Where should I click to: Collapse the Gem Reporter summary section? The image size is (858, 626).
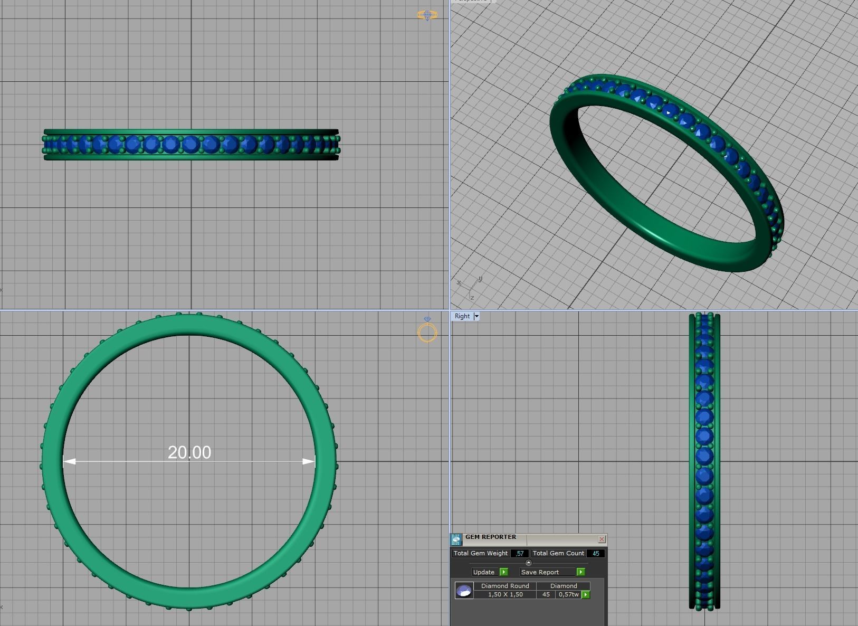[x=529, y=563]
